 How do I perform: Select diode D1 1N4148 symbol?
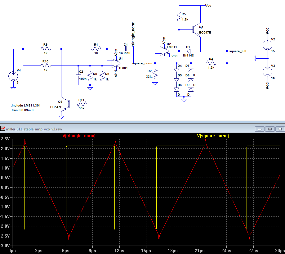[188, 51]
